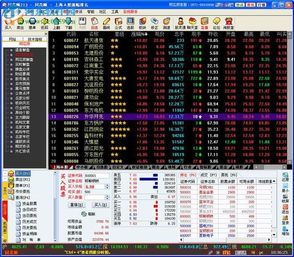294x257 pixels.
Task: Click the 卖出 sell toolbar icon
Action: pos(20,23)
